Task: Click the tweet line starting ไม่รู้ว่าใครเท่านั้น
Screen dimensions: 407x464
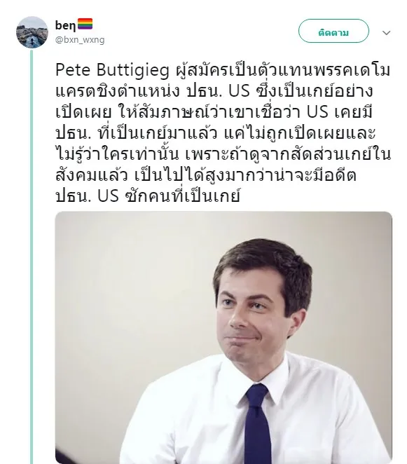Action: (223, 154)
